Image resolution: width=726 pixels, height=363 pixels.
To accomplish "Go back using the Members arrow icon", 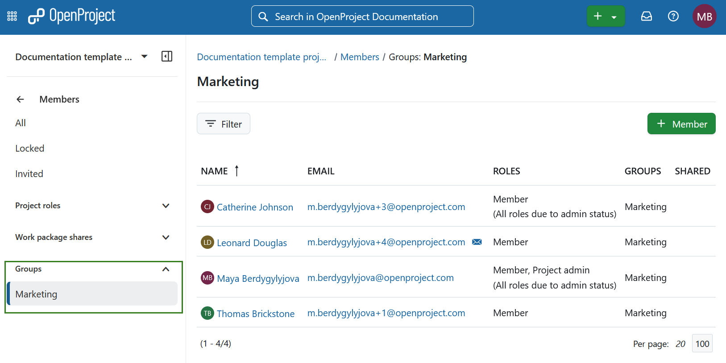I will [21, 99].
